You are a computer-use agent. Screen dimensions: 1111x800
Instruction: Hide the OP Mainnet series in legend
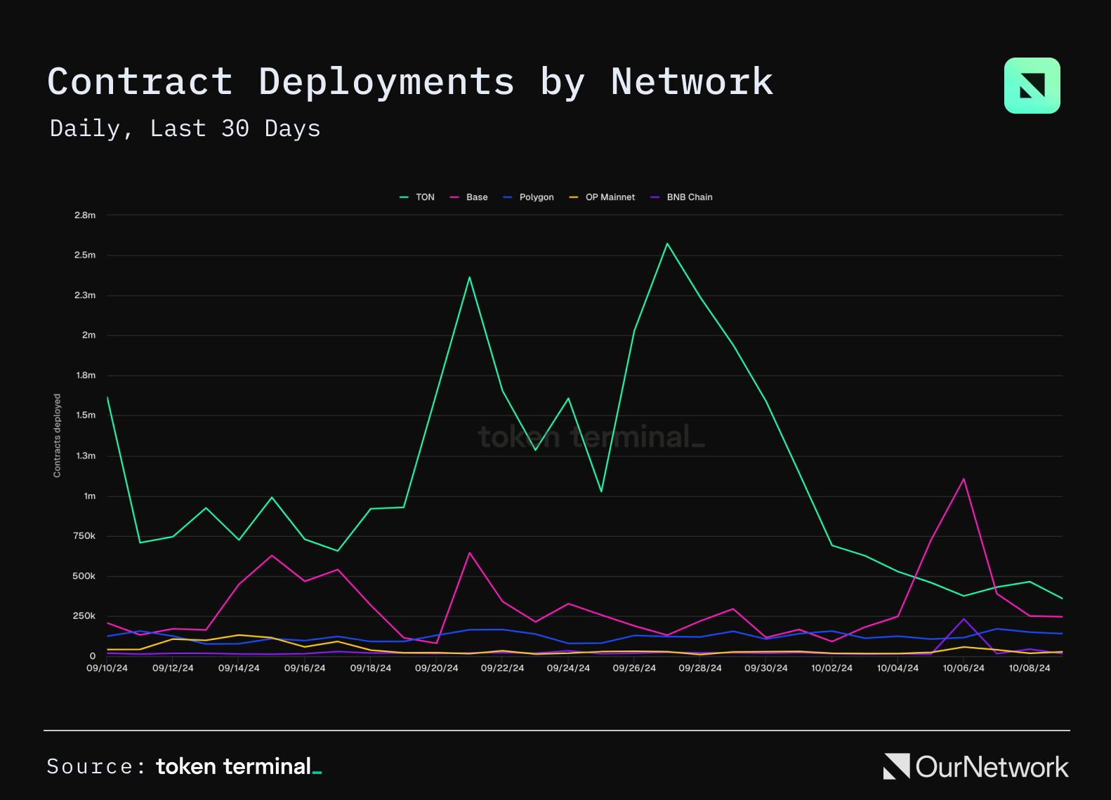coord(602,197)
